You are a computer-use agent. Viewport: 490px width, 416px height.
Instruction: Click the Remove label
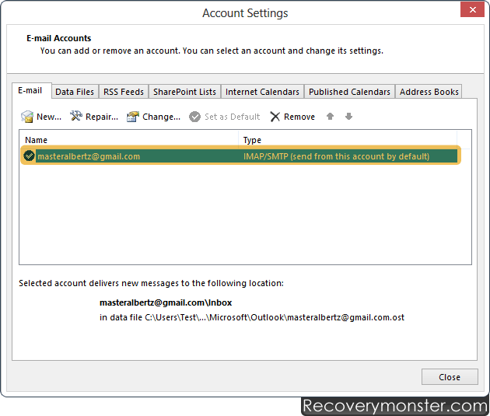pos(299,117)
